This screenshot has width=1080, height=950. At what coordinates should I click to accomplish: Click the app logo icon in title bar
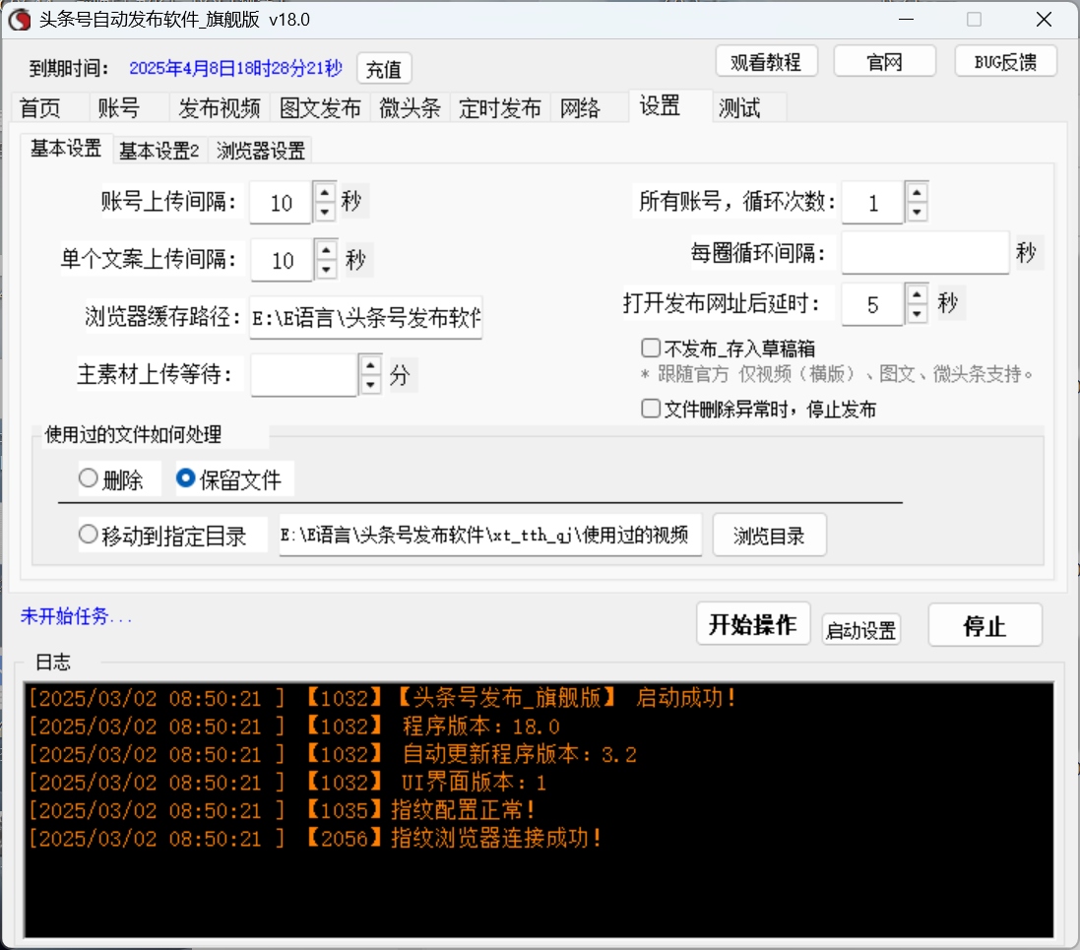(20, 20)
